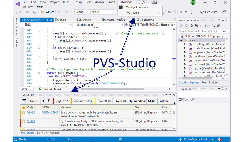Open the PVS-Studio submenu entry

point(140,13)
